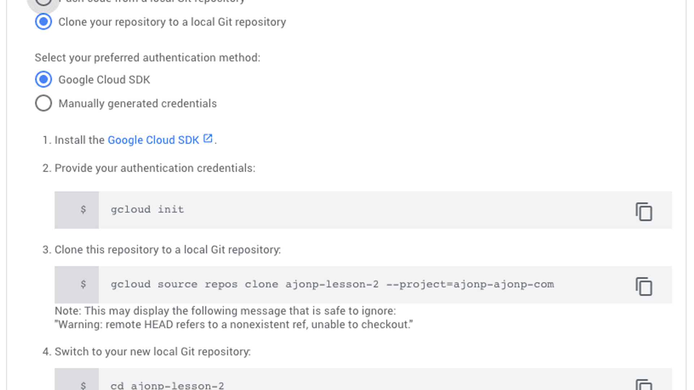The height and width of the screenshot is (390, 694).
Task: Click Select your preferred authentication method heading
Action: (x=147, y=58)
